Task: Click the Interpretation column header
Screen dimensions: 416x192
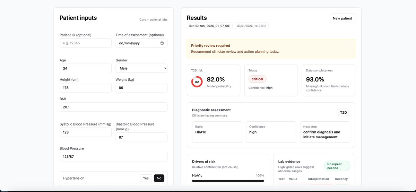Action: click(319, 179)
